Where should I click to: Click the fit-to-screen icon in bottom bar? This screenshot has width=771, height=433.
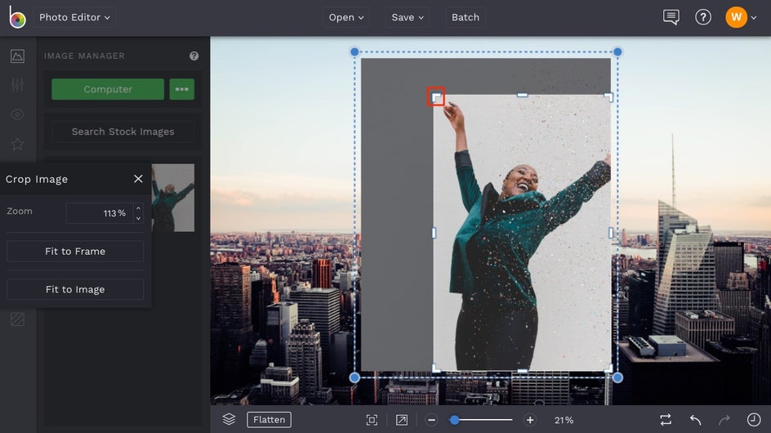point(372,420)
